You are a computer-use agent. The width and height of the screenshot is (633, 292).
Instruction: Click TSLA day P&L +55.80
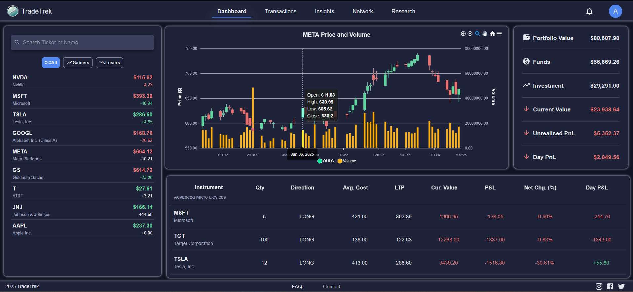point(601,263)
